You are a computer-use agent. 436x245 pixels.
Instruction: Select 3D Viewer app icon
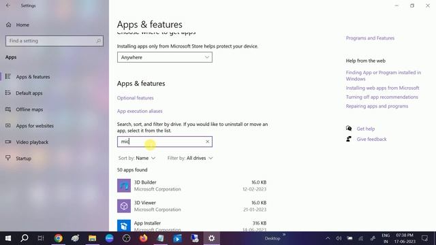coord(124,206)
